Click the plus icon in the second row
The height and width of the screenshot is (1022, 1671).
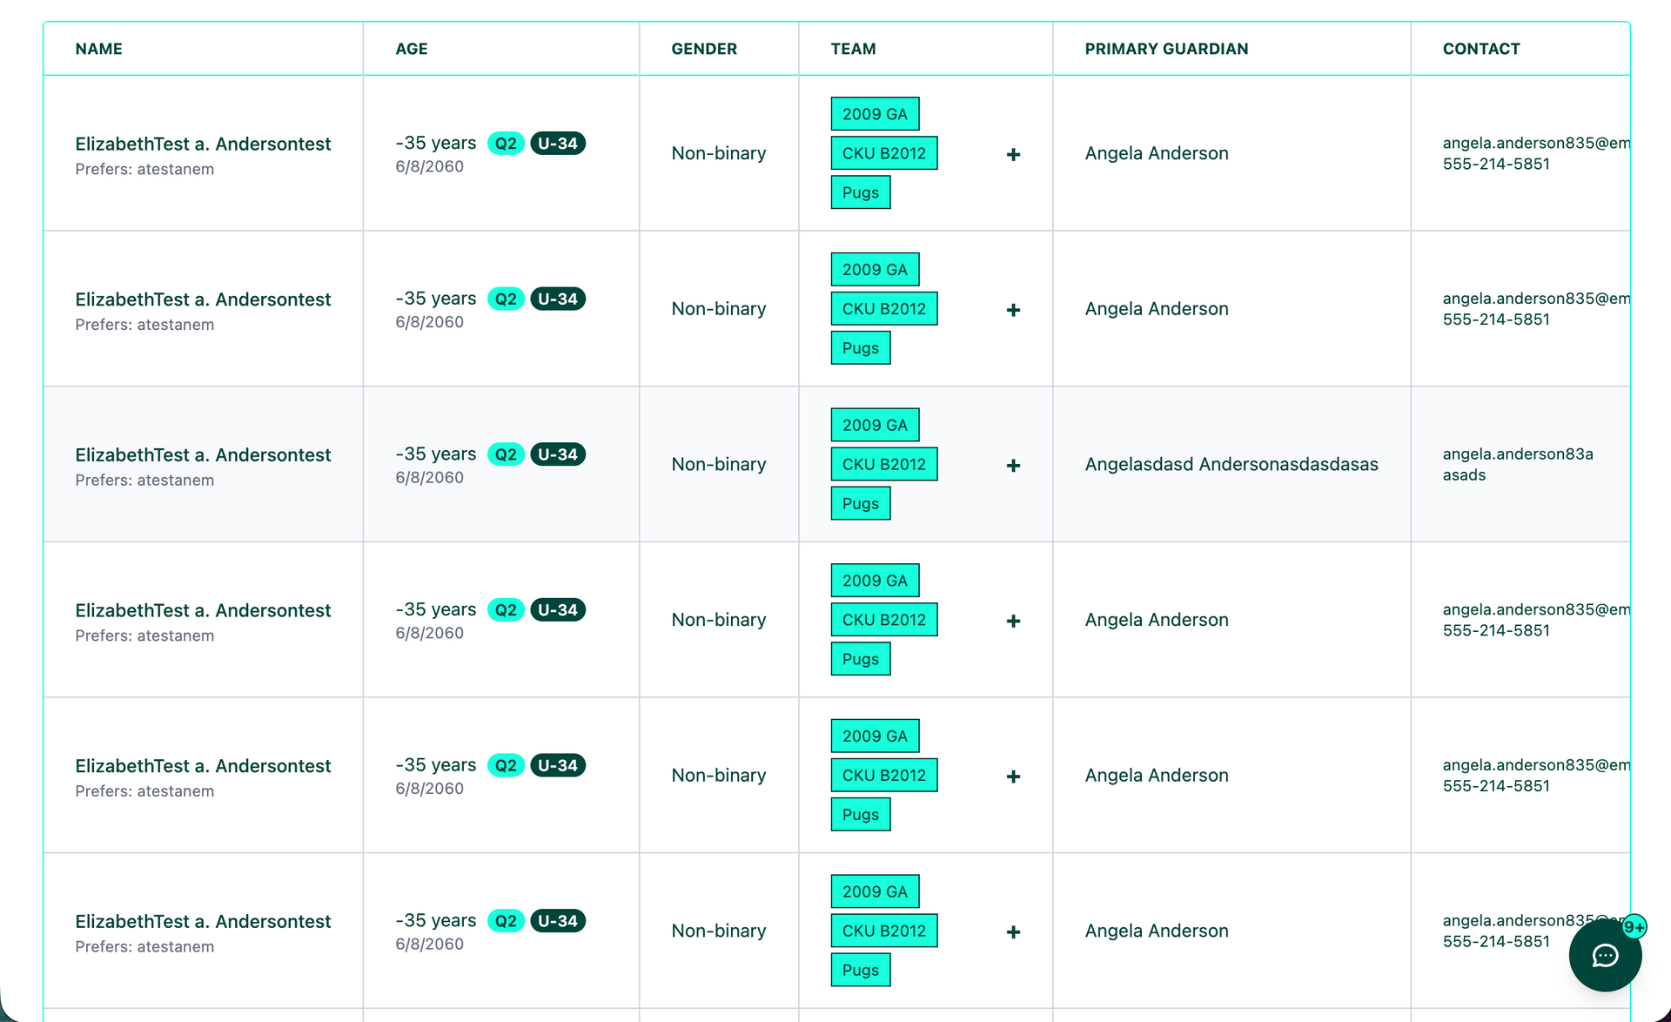(x=1013, y=310)
